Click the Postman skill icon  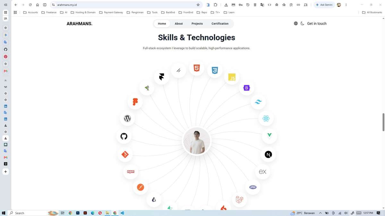pos(141,187)
